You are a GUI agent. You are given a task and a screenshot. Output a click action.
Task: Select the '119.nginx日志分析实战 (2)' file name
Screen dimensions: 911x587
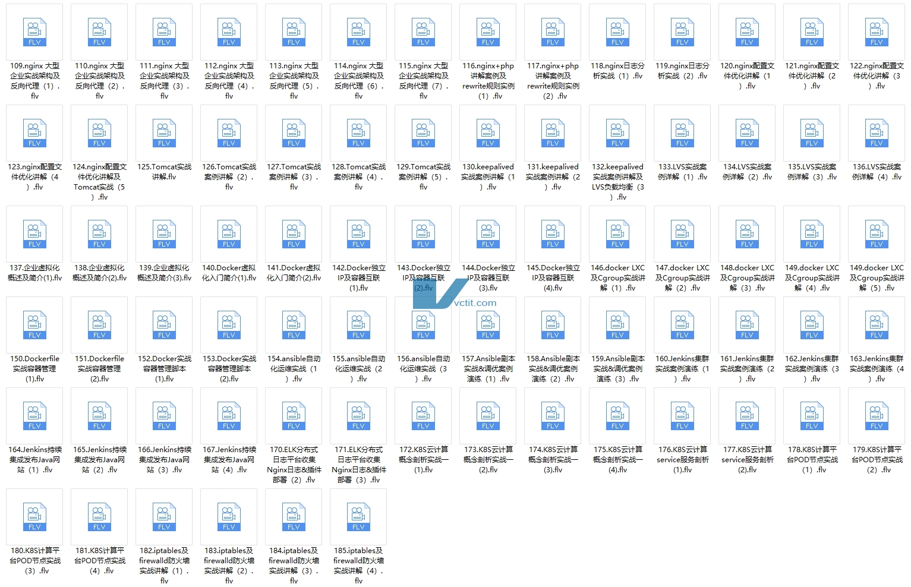(x=682, y=71)
